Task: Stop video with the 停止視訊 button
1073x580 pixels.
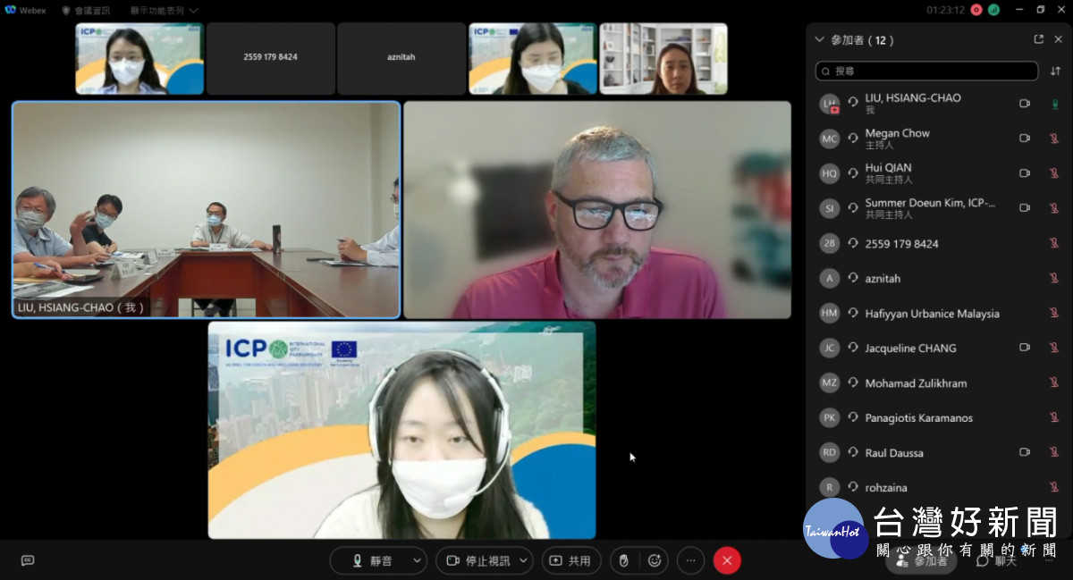Action: tap(477, 560)
